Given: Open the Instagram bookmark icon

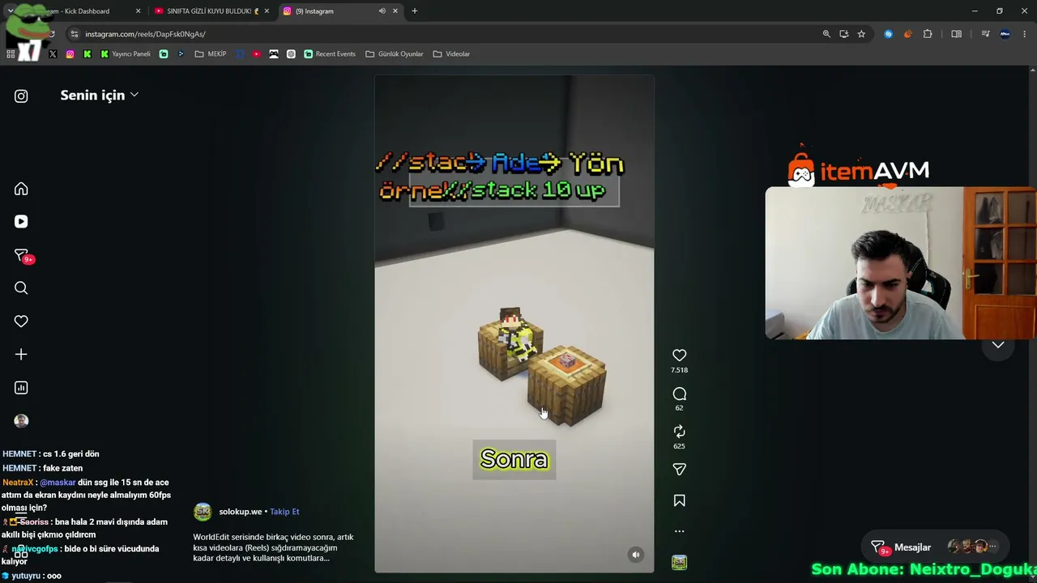Looking at the screenshot, I should (70, 54).
